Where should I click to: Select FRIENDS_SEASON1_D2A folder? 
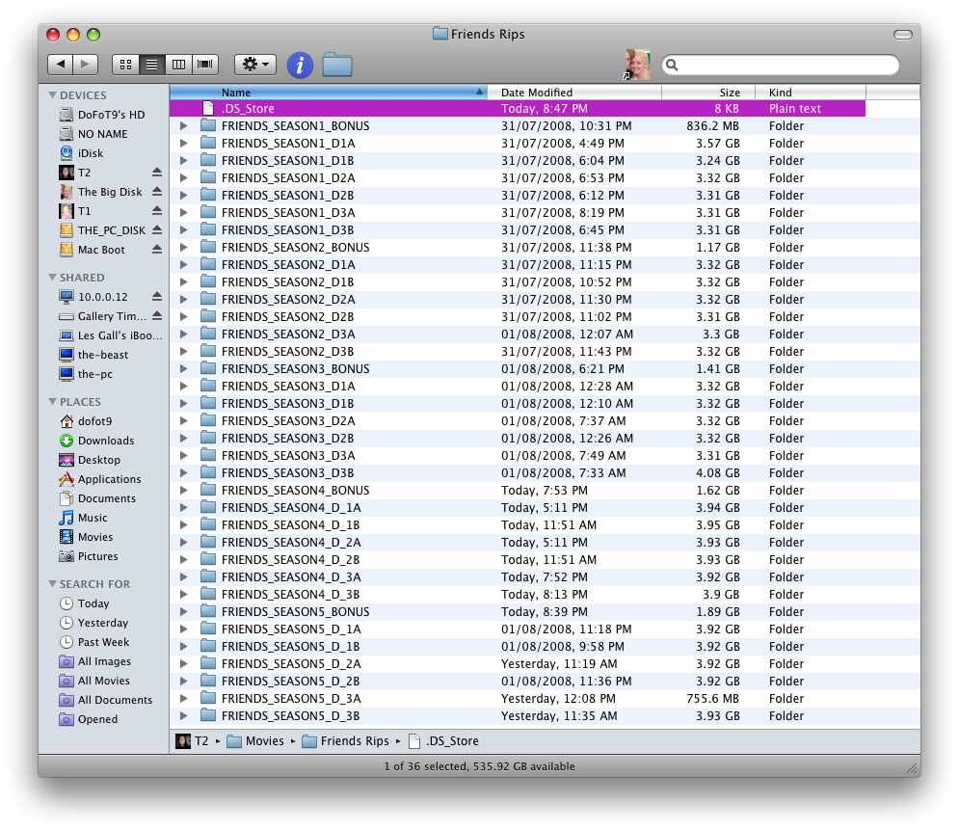[545, 177]
